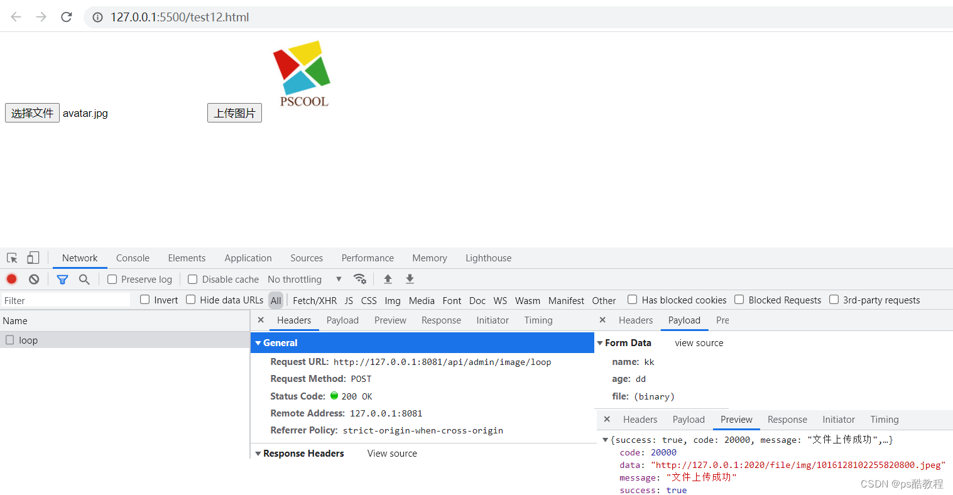Export HAR file with download arrow
Viewport: 953px width, 495px height.
tap(410, 279)
